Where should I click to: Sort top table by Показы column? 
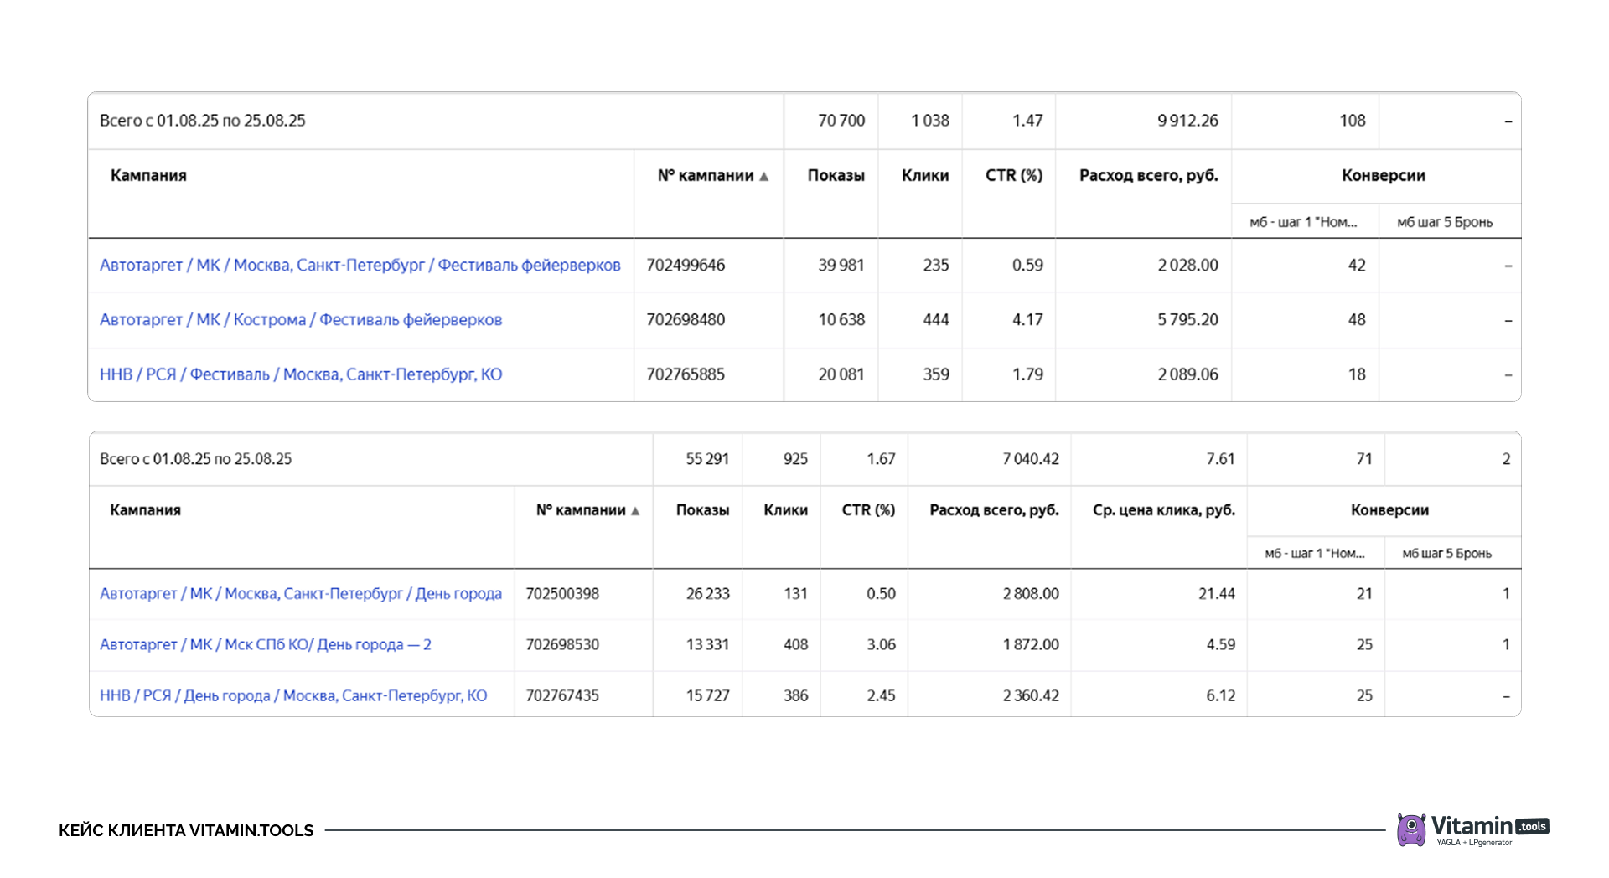836,176
